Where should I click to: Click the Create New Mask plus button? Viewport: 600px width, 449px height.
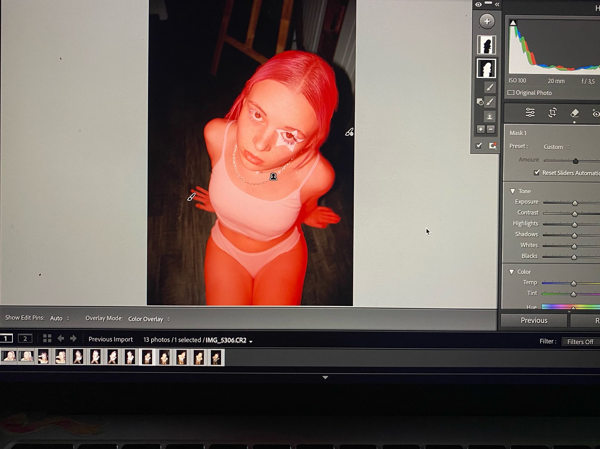(487, 21)
